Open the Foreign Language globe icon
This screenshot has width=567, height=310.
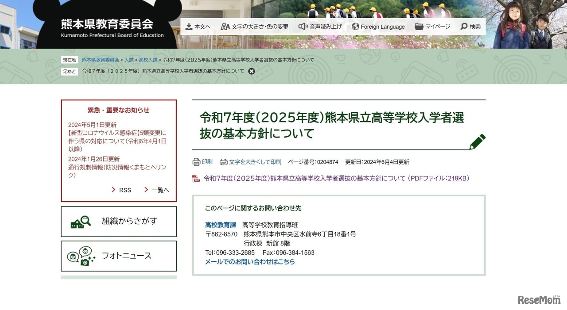354,27
